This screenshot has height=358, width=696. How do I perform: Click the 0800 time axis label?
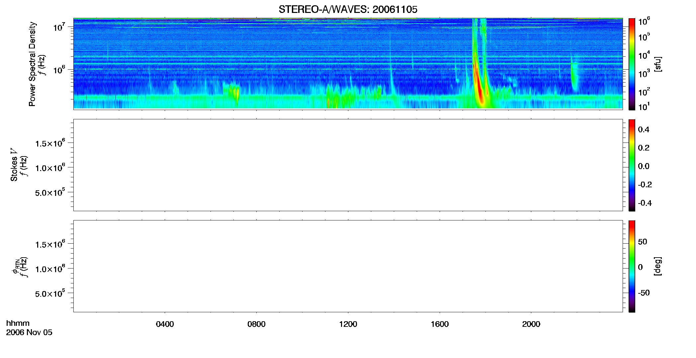[256, 324]
